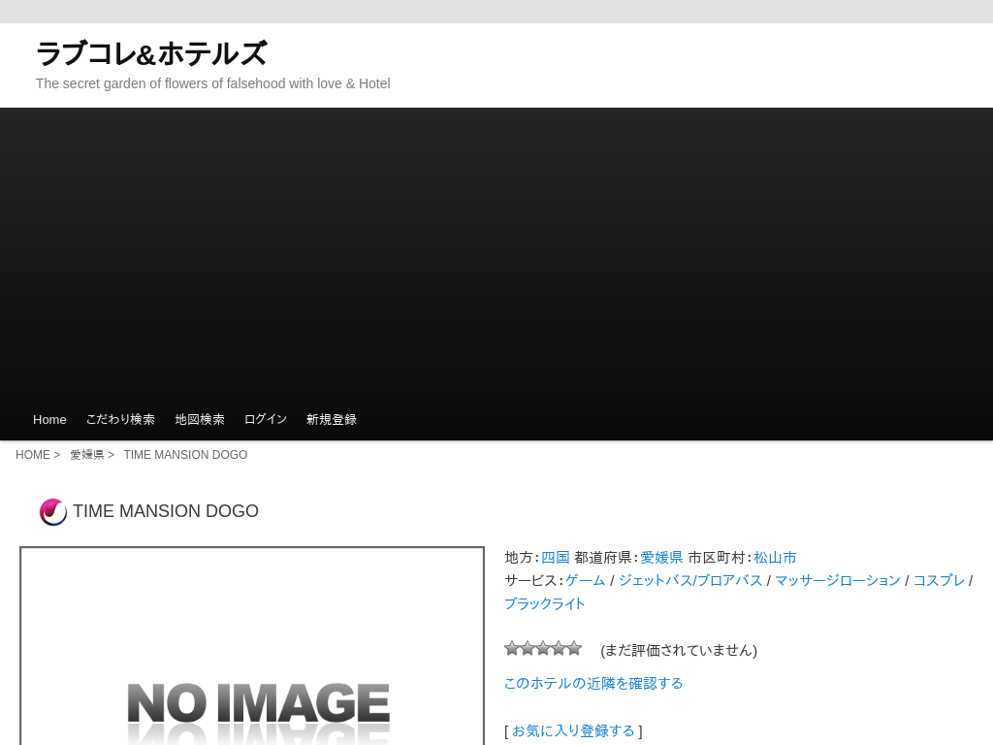Viewport: 993px width, 745px height.
Task: Click the NO IMAGE hotel thumbnail
Action: (252, 646)
